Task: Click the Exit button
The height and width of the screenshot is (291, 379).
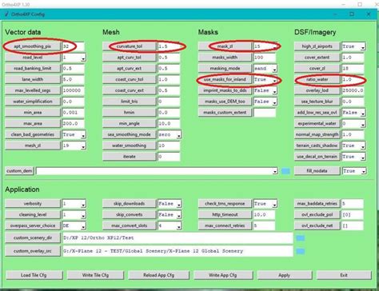Action: tap(344, 275)
